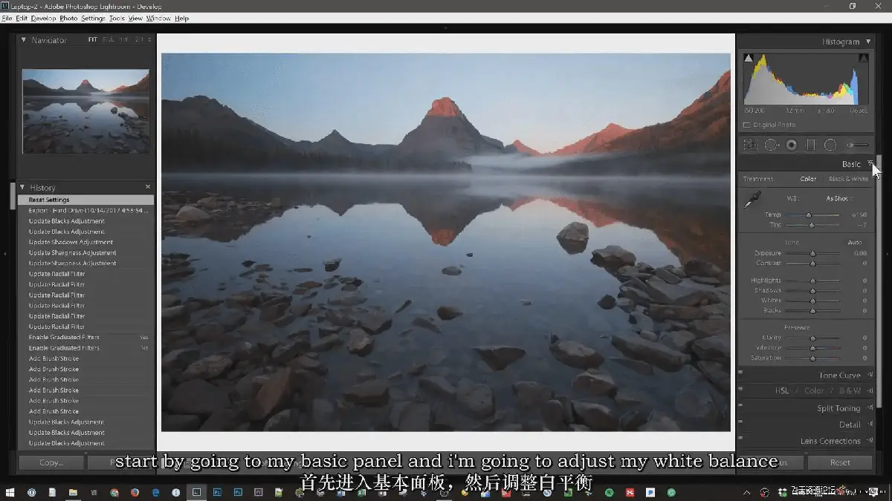Click the Clarity slider handle
This screenshot has height=501, width=892.
[812, 338]
